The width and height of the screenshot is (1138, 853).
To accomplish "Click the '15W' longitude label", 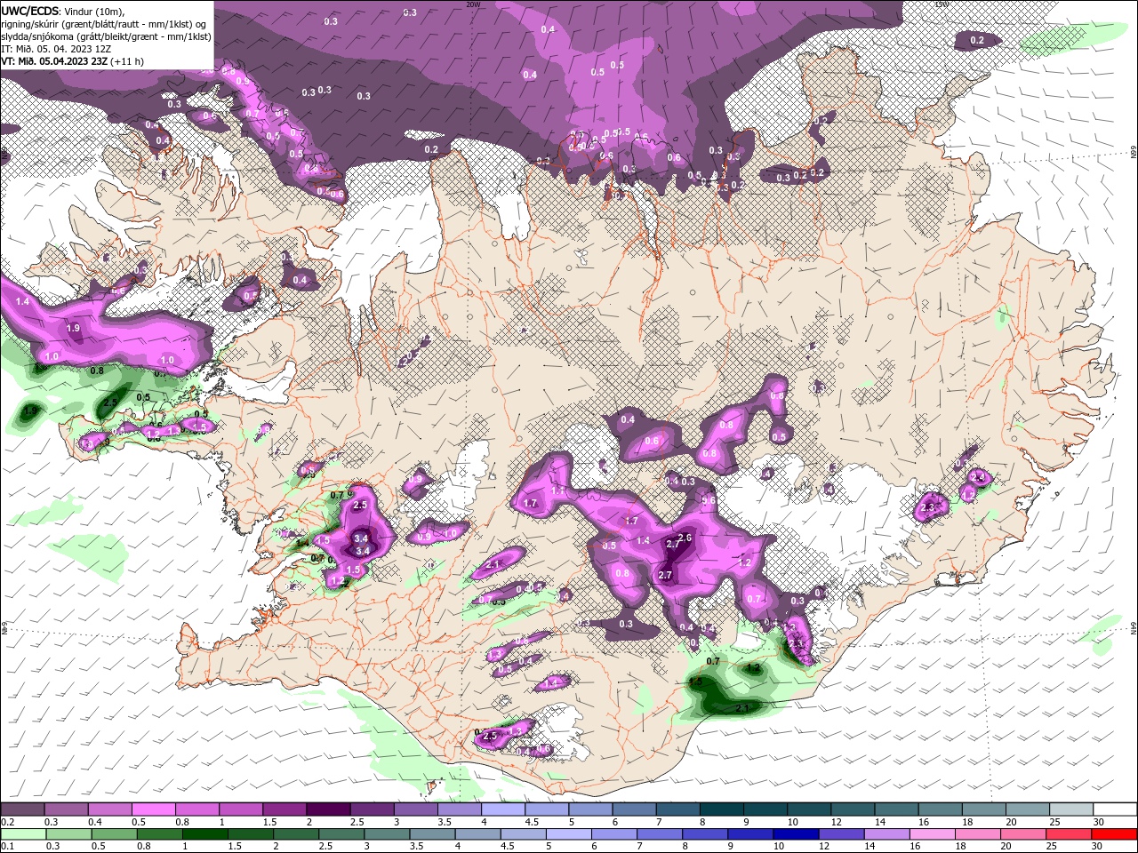I will tap(942, 4).
